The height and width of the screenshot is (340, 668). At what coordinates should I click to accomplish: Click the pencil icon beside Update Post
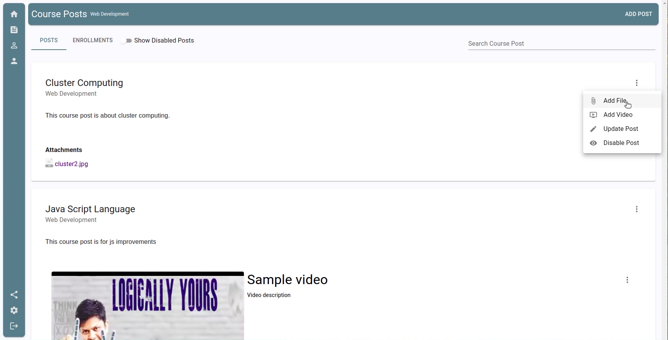[593, 129]
